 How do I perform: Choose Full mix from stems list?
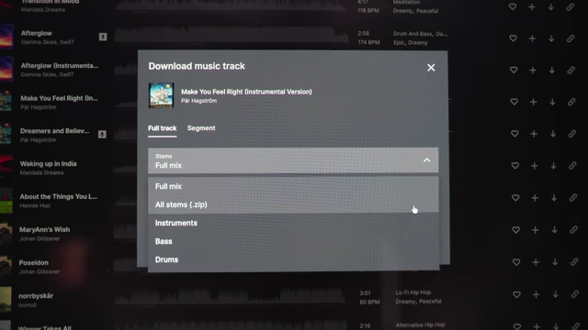point(293,186)
